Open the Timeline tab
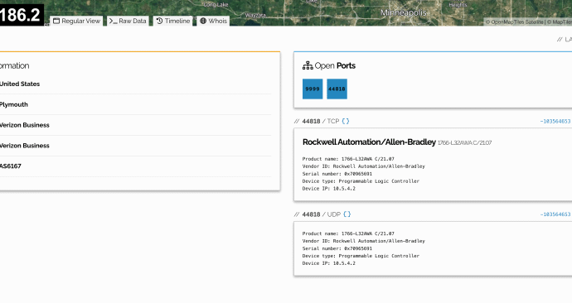 (x=173, y=22)
